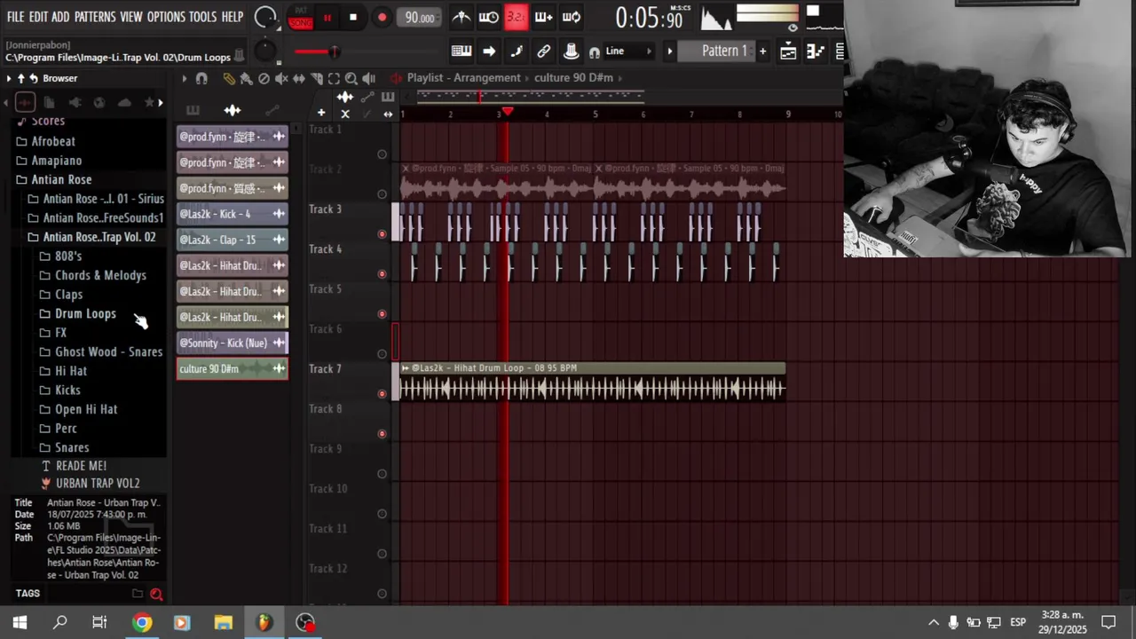Open the Playlist view icon

point(788,51)
